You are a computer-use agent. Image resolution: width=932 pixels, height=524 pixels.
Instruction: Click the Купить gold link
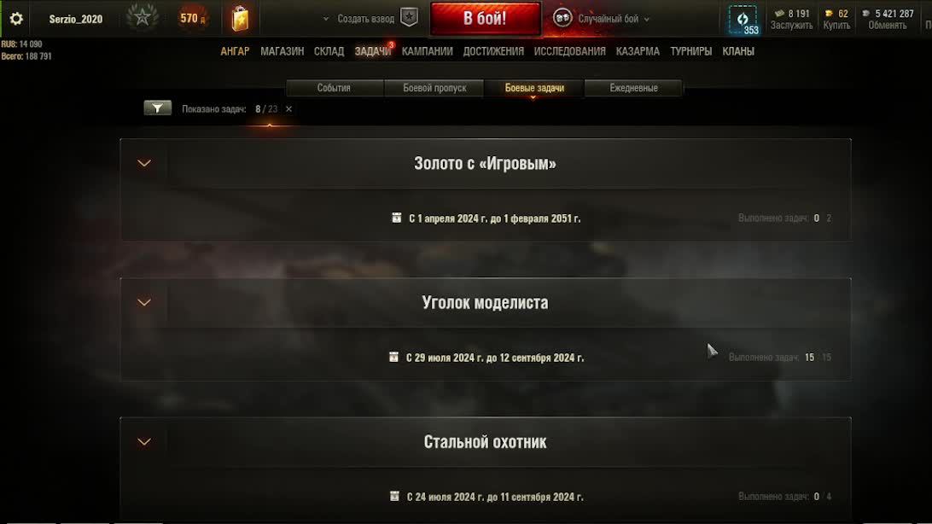coord(836,26)
